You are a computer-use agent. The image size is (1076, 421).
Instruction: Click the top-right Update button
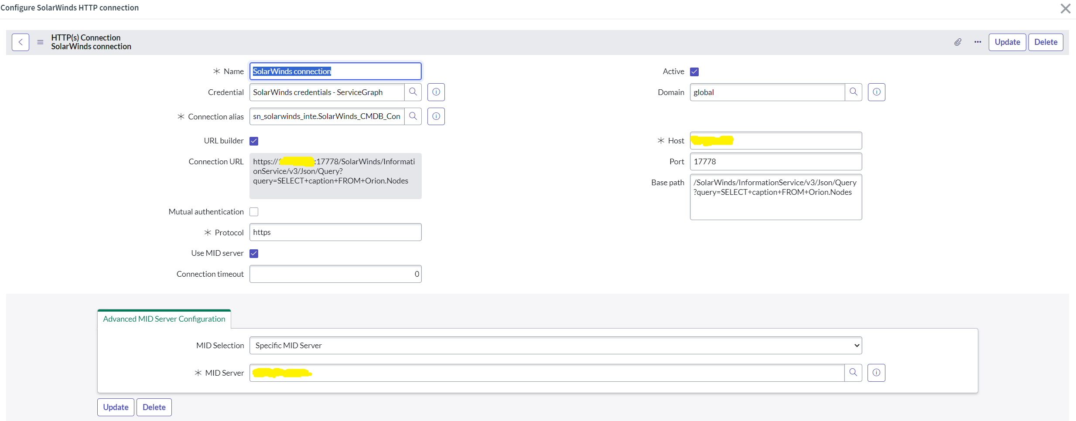[1007, 42]
